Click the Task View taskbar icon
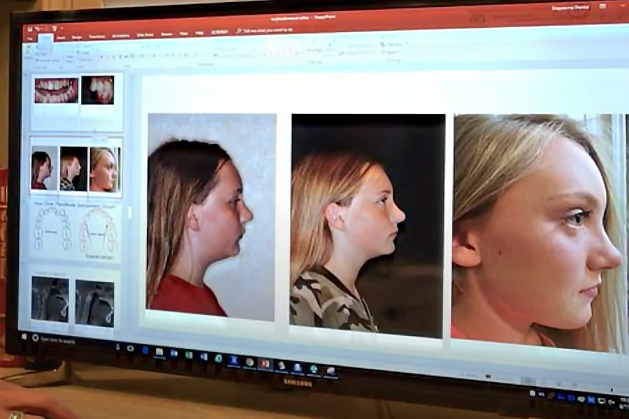Image resolution: width=629 pixels, height=419 pixels. point(131,348)
